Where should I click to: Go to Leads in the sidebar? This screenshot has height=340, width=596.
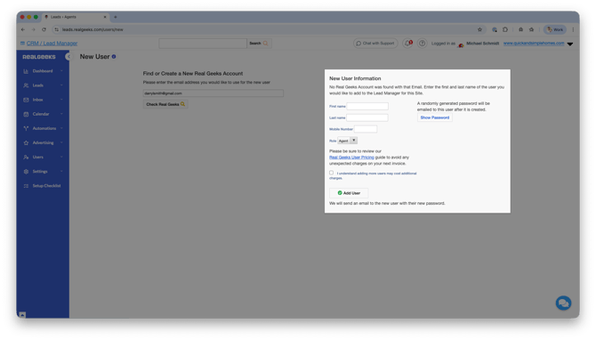tap(38, 85)
